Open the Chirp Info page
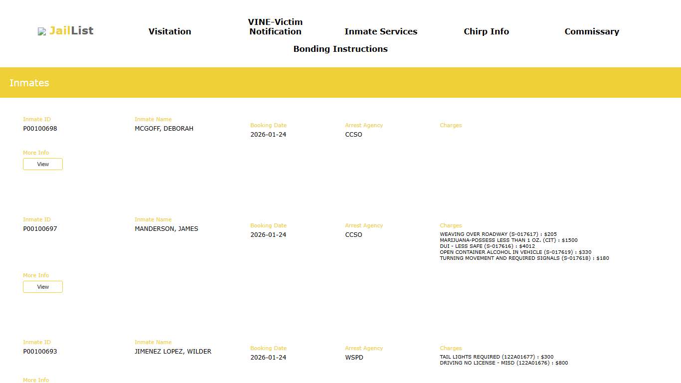 pyautogui.click(x=486, y=31)
